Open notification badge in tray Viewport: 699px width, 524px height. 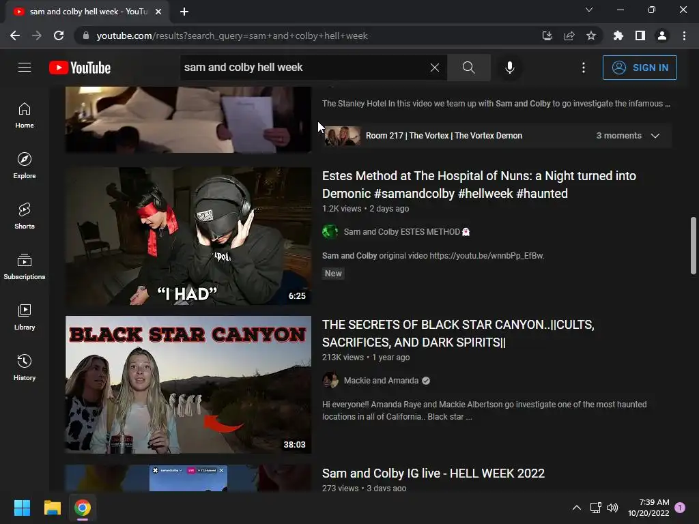pos(680,508)
